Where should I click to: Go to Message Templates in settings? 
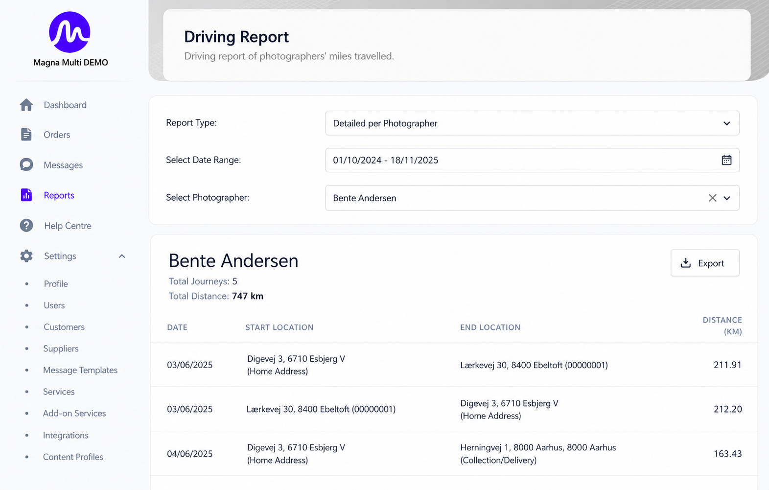[x=80, y=370]
